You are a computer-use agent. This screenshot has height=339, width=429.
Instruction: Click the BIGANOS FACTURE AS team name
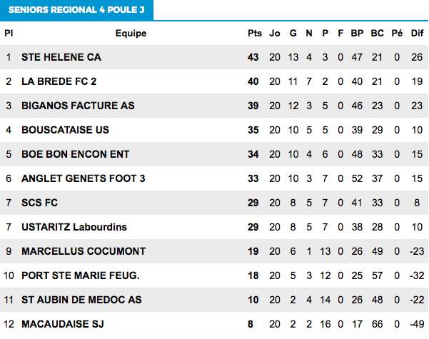pos(78,106)
